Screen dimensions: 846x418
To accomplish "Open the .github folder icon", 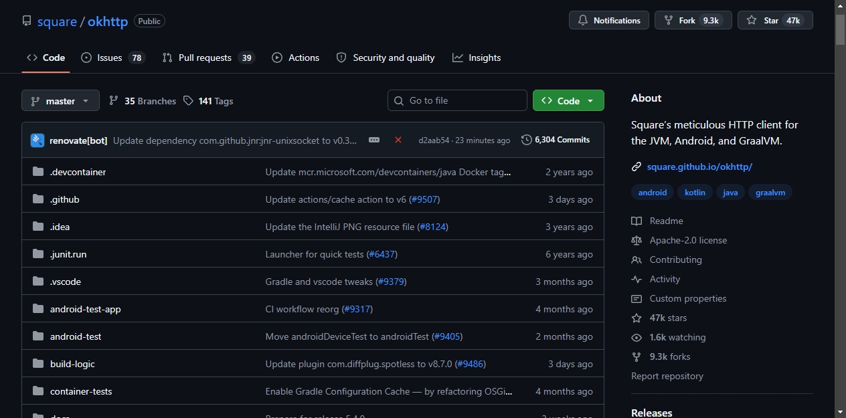I will [38, 199].
